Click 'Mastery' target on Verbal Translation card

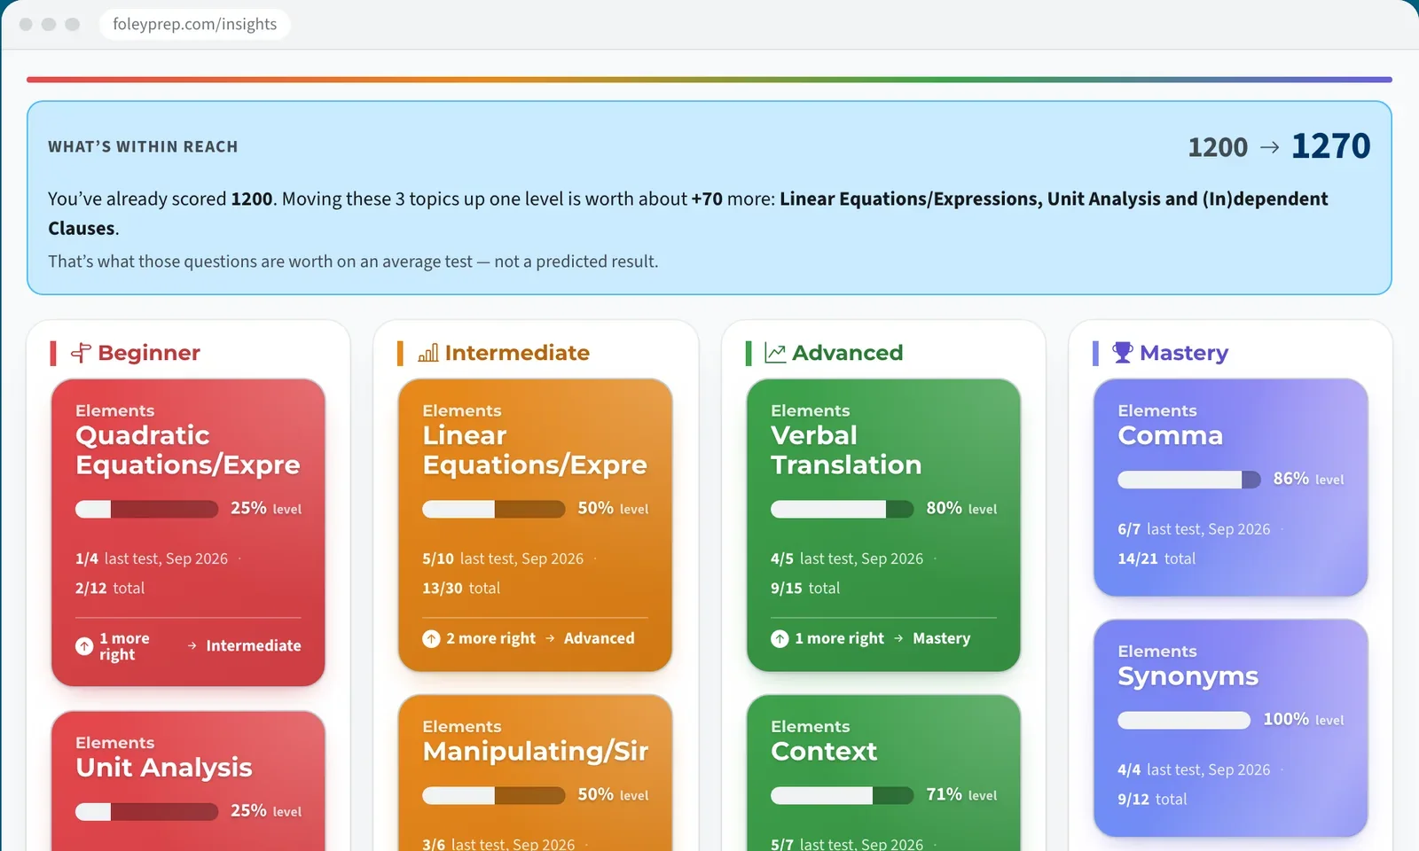pyautogui.click(x=941, y=638)
